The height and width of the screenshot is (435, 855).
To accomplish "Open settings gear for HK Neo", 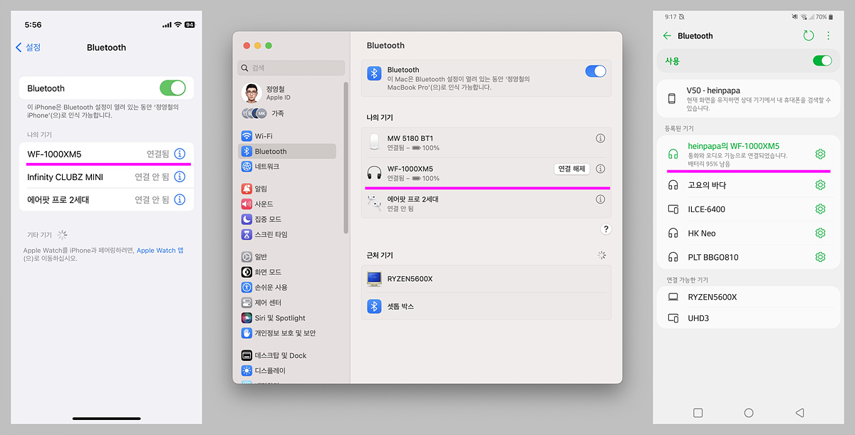I will [x=820, y=233].
